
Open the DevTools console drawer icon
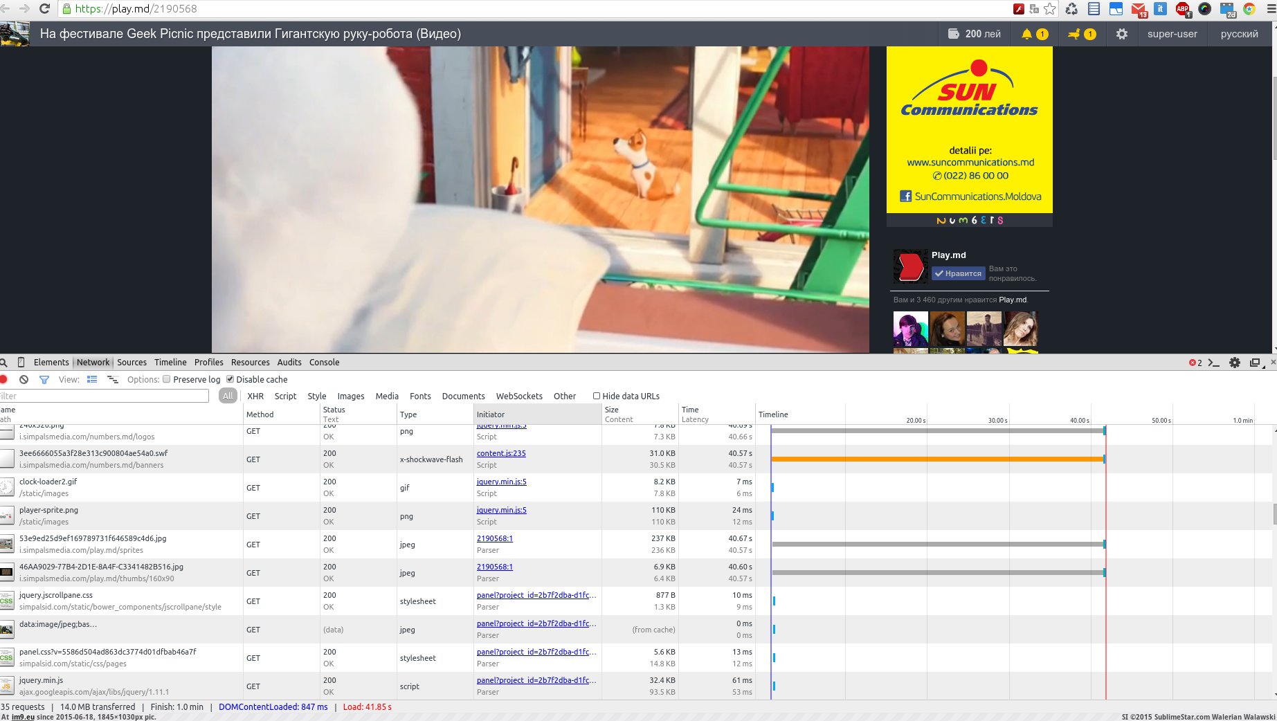tap(1213, 363)
